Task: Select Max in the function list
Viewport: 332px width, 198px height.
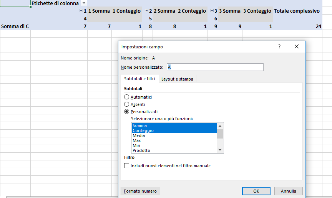Action: click(x=174, y=140)
